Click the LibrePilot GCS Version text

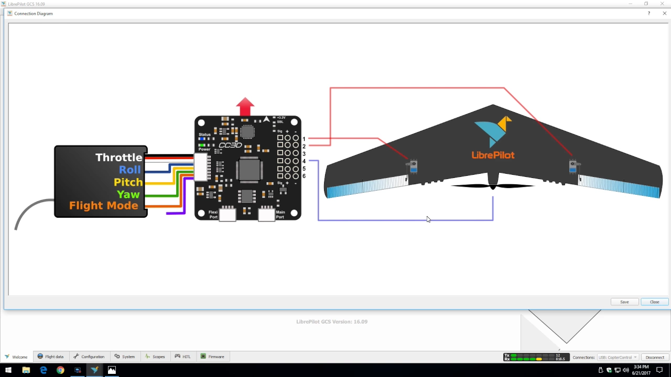(332, 321)
